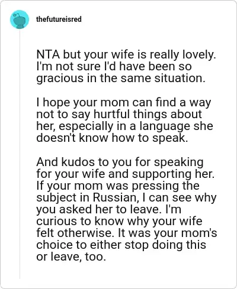Click the line ending 'language she'
Image resolution: width=237 pixels, height=289 pixels.
pyautogui.click(x=124, y=126)
